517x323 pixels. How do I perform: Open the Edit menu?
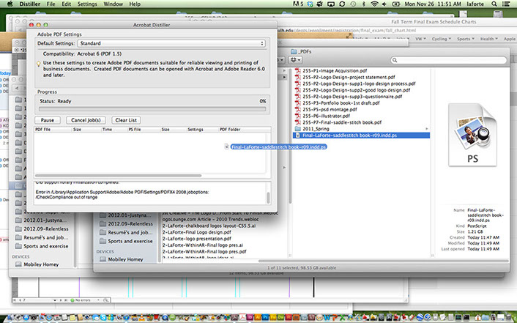click(x=67, y=4)
